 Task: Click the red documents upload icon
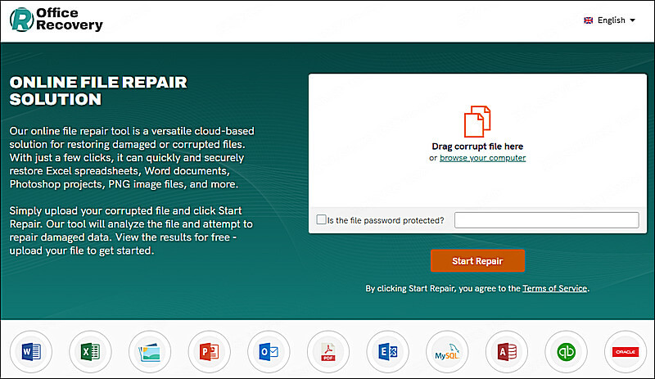click(477, 121)
